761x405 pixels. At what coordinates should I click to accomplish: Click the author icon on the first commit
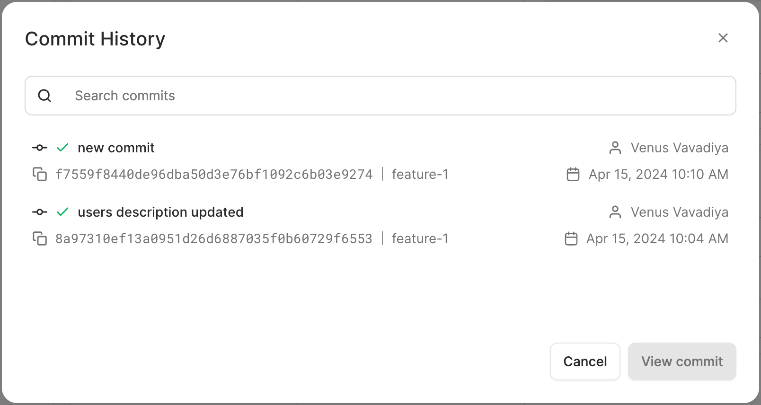(x=615, y=148)
